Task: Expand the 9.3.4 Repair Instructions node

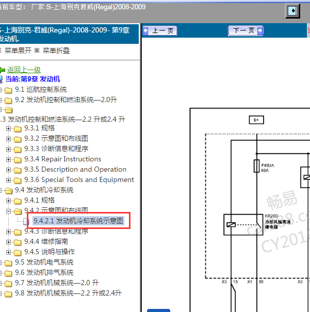Action: point(8,159)
